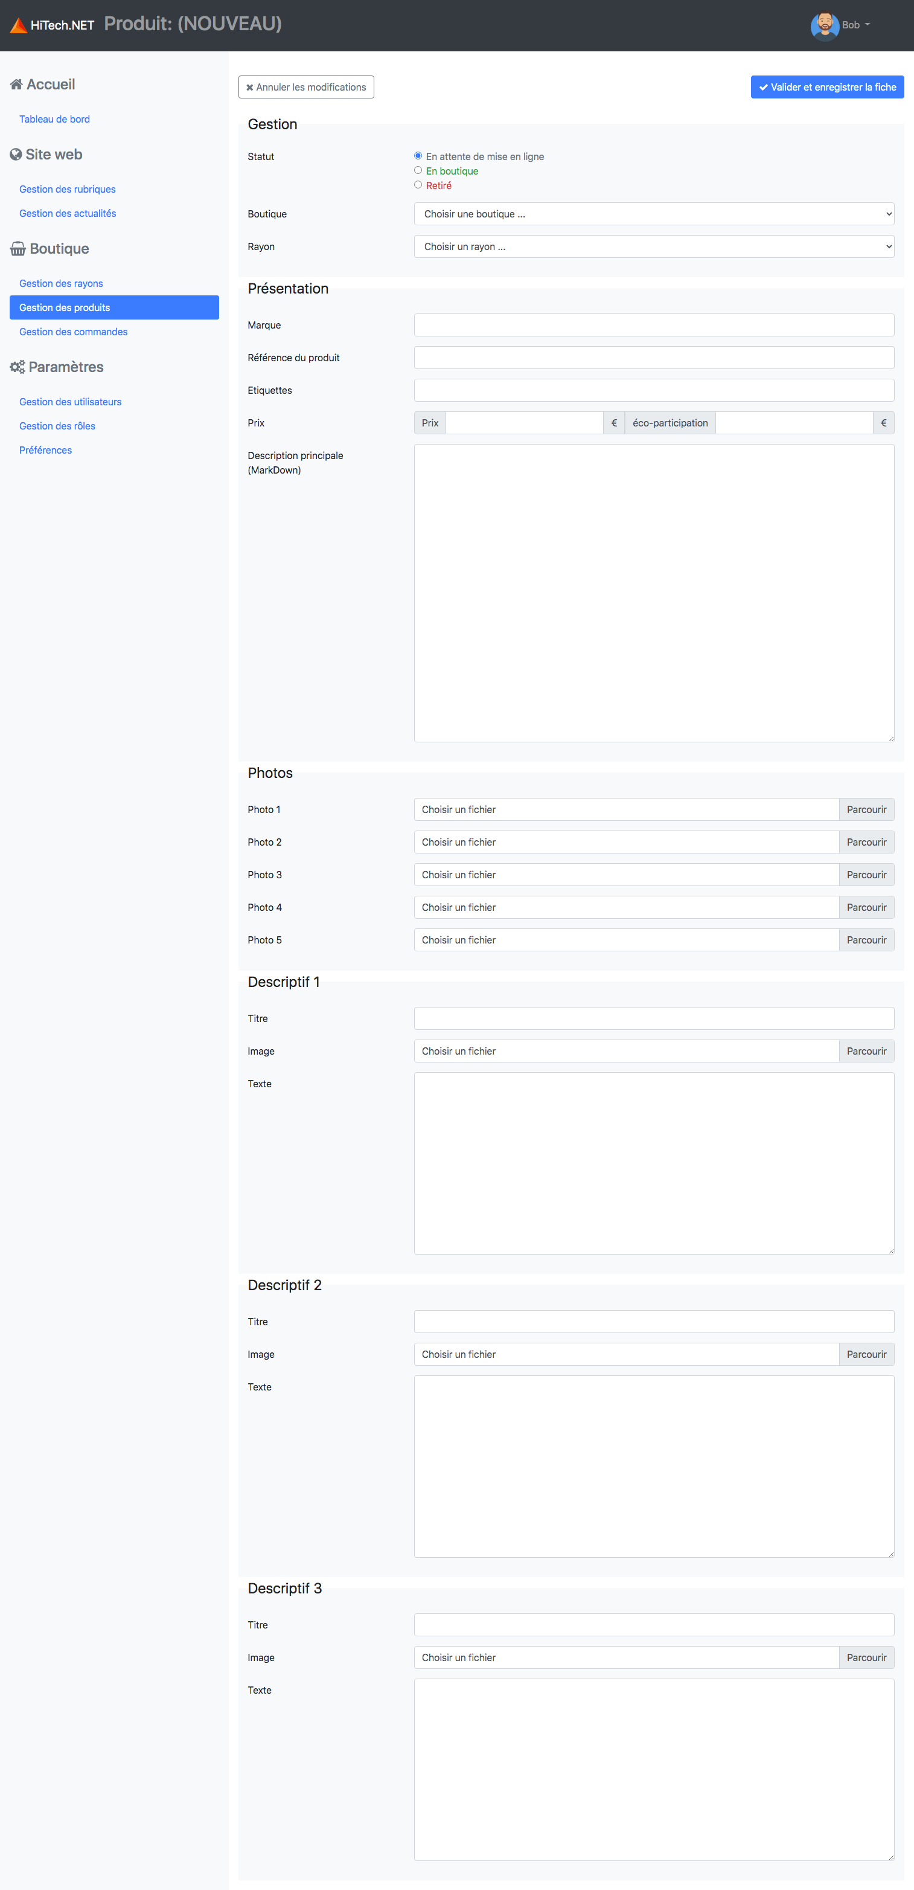Click 'Valider et enregistrer la fiche' button
The image size is (914, 1890).
(826, 88)
